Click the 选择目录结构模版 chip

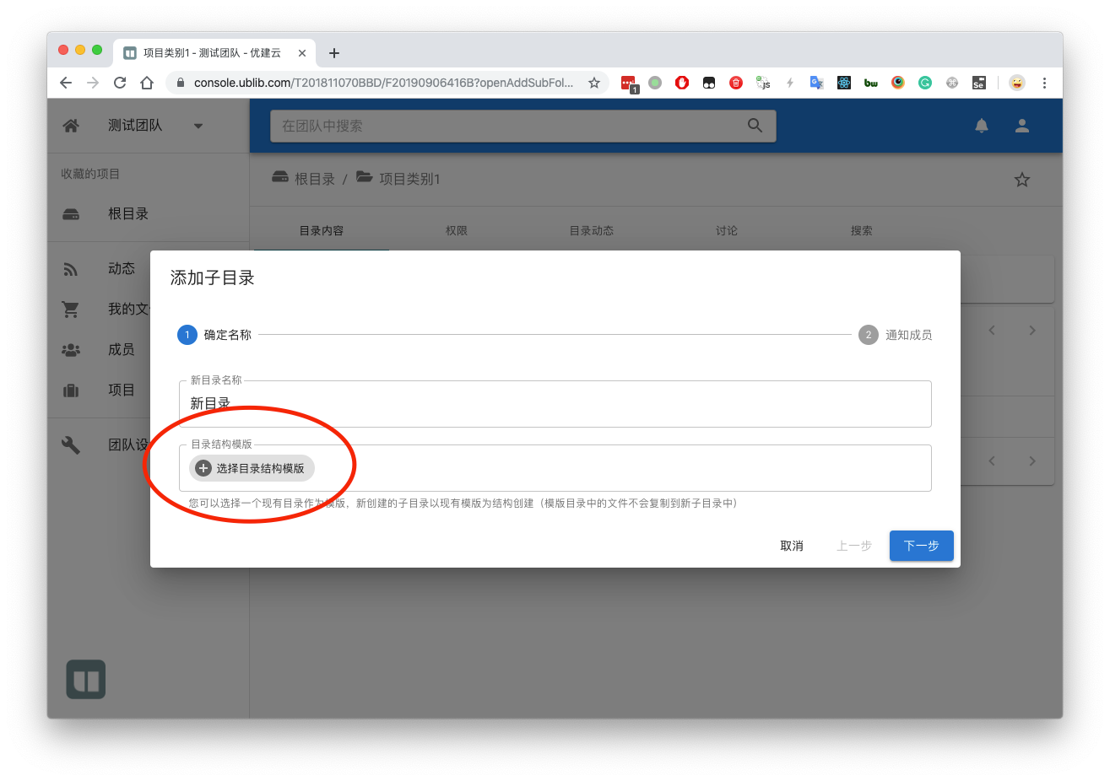click(252, 468)
